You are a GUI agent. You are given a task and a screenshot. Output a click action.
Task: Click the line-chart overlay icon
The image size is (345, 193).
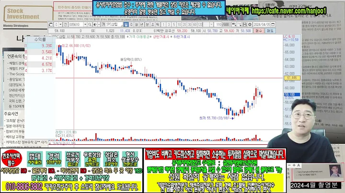click(x=240, y=24)
